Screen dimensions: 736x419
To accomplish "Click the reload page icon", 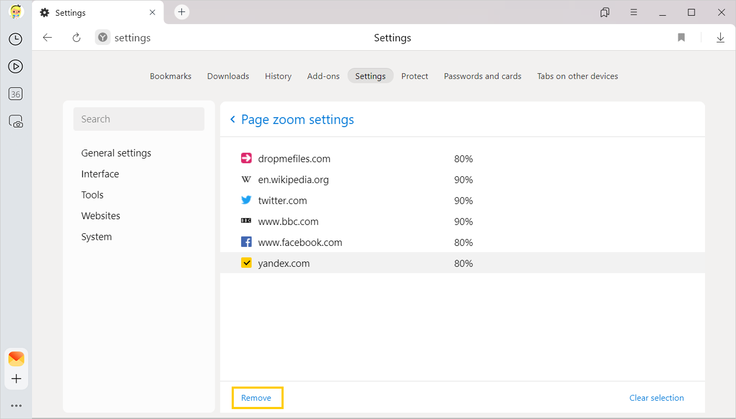I will [77, 38].
